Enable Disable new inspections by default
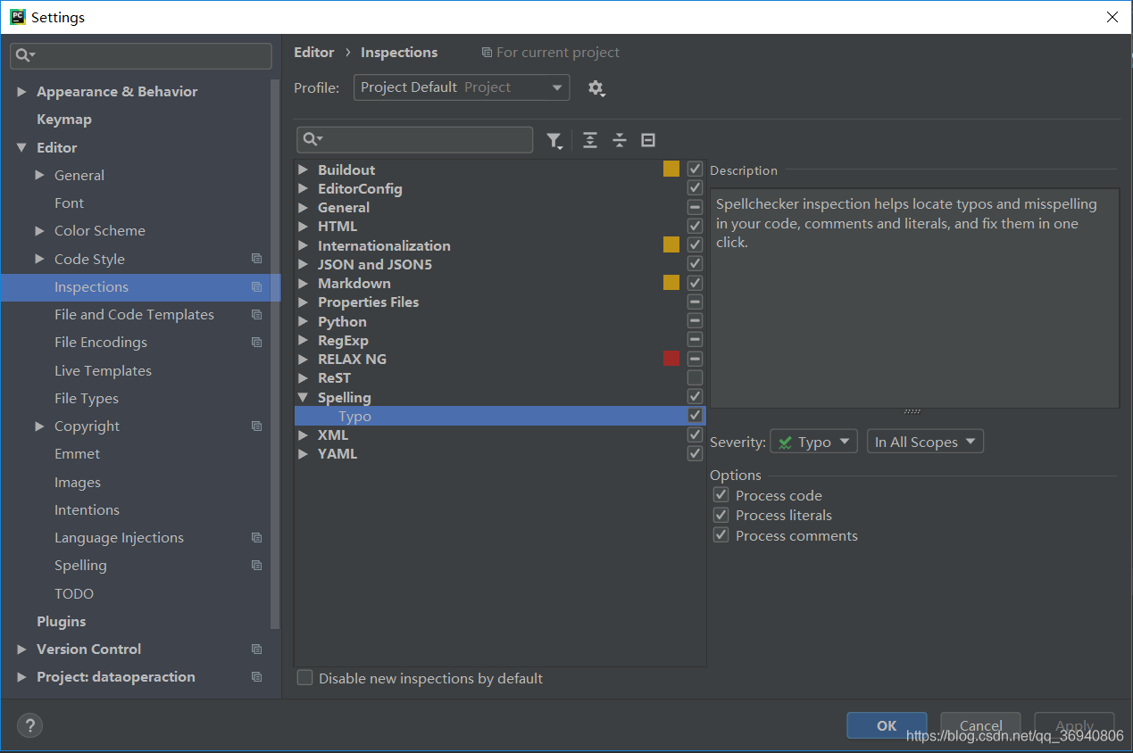 point(305,678)
